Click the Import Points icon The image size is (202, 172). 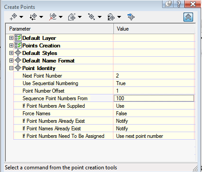click(x=131, y=17)
